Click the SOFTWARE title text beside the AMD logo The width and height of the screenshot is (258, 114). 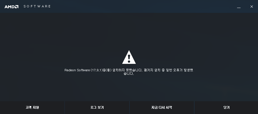(x=37, y=6)
